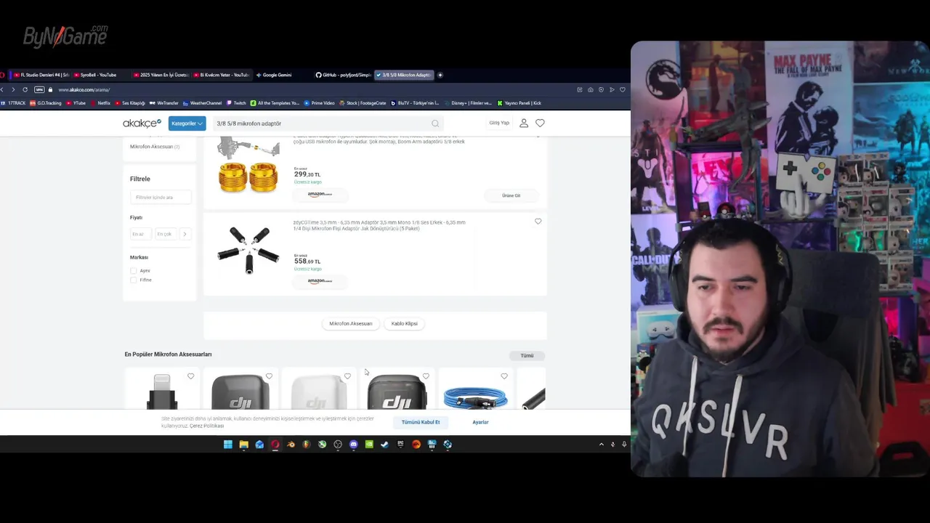Expand the Kategoriler dropdown
Viewport: 930px width, 523px height.
click(187, 123)
